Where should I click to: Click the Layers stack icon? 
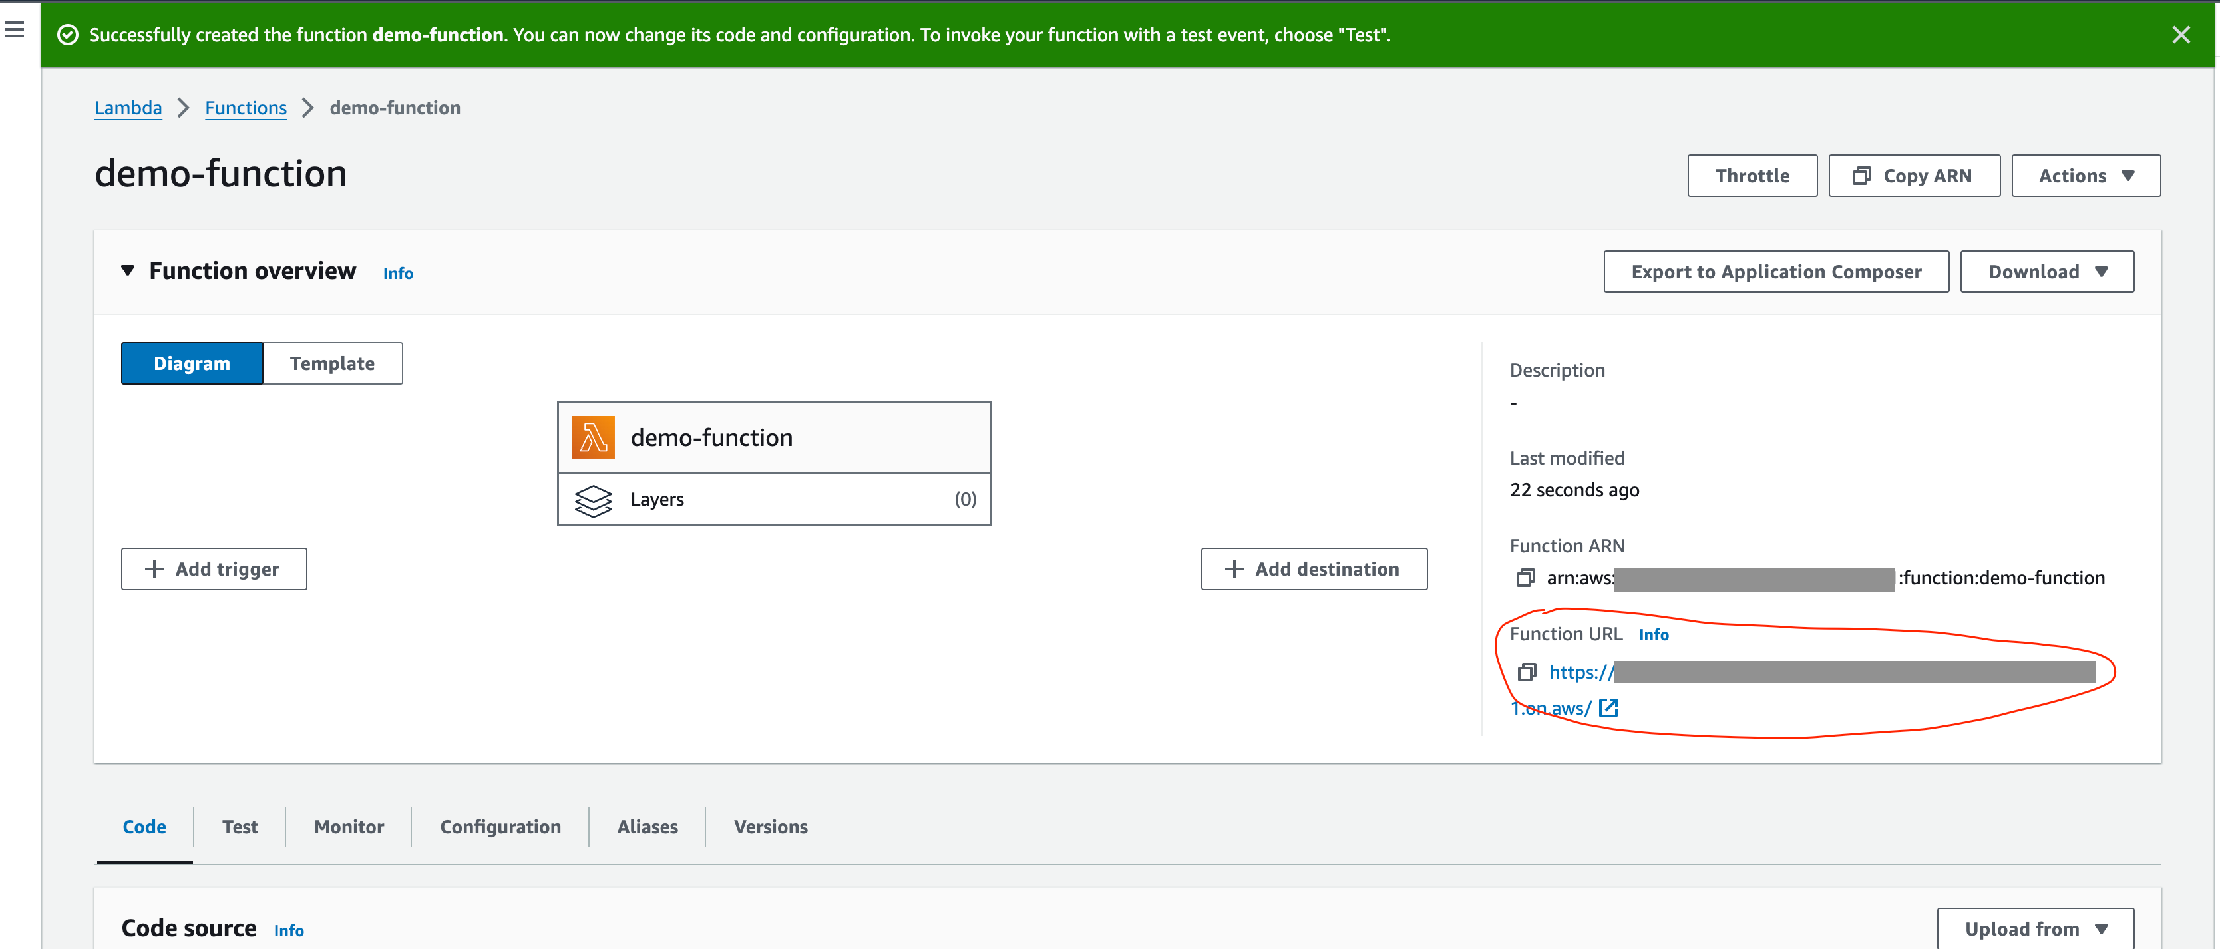[593, 500]
